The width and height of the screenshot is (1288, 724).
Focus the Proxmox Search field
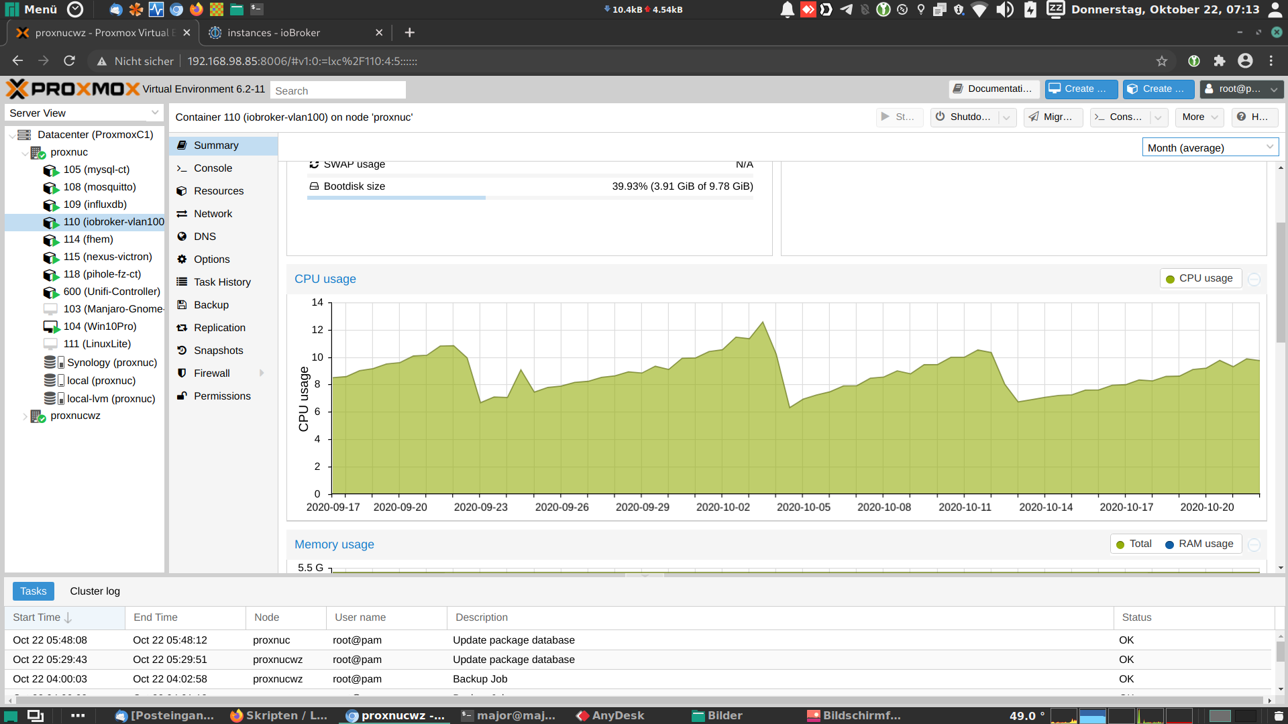pyautogui.click(x=337, y=90)
